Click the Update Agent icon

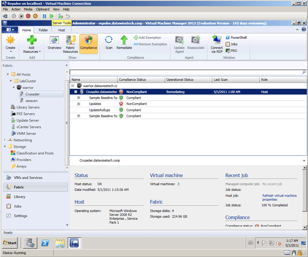pos(179,40)
